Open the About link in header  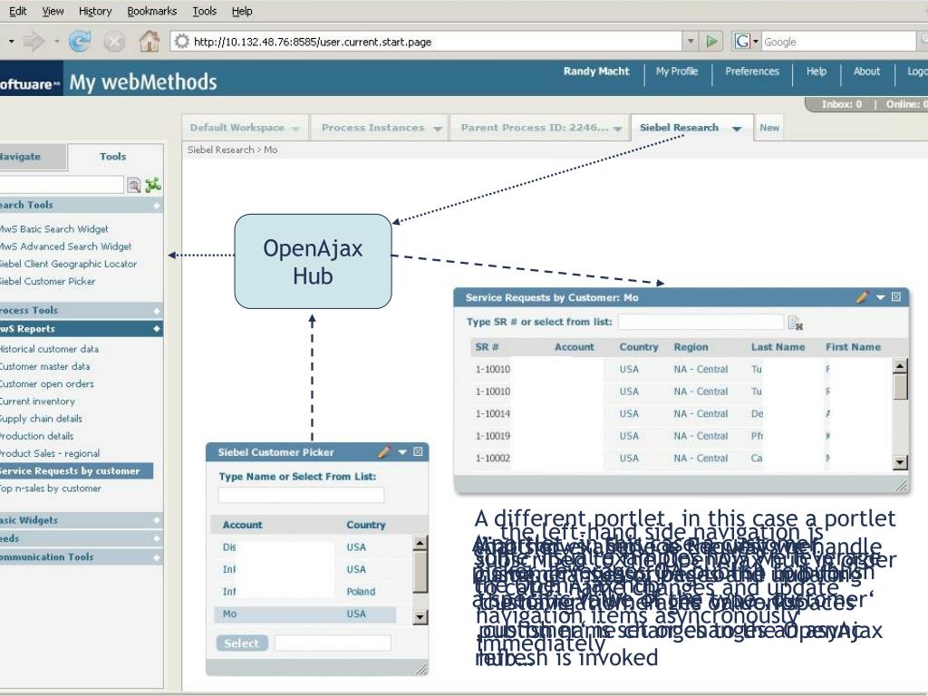point(866,71)
